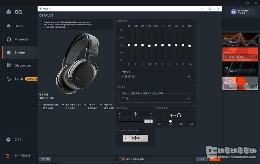This screenshot has height=164, width=260.
Task: Click the answer call phone icon
Action: click(40, 104)
